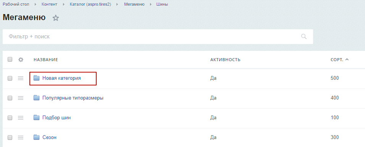The image size is (365, 147).
Task: Check the Новая категория row checkbox
Action: pos(10,78)
